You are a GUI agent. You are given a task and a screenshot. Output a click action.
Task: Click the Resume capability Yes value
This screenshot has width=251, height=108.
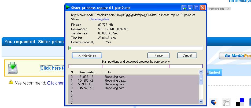(x=109, y=42)
